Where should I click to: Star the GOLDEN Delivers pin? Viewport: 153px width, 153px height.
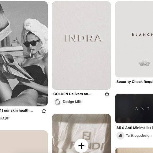point(107,94)
